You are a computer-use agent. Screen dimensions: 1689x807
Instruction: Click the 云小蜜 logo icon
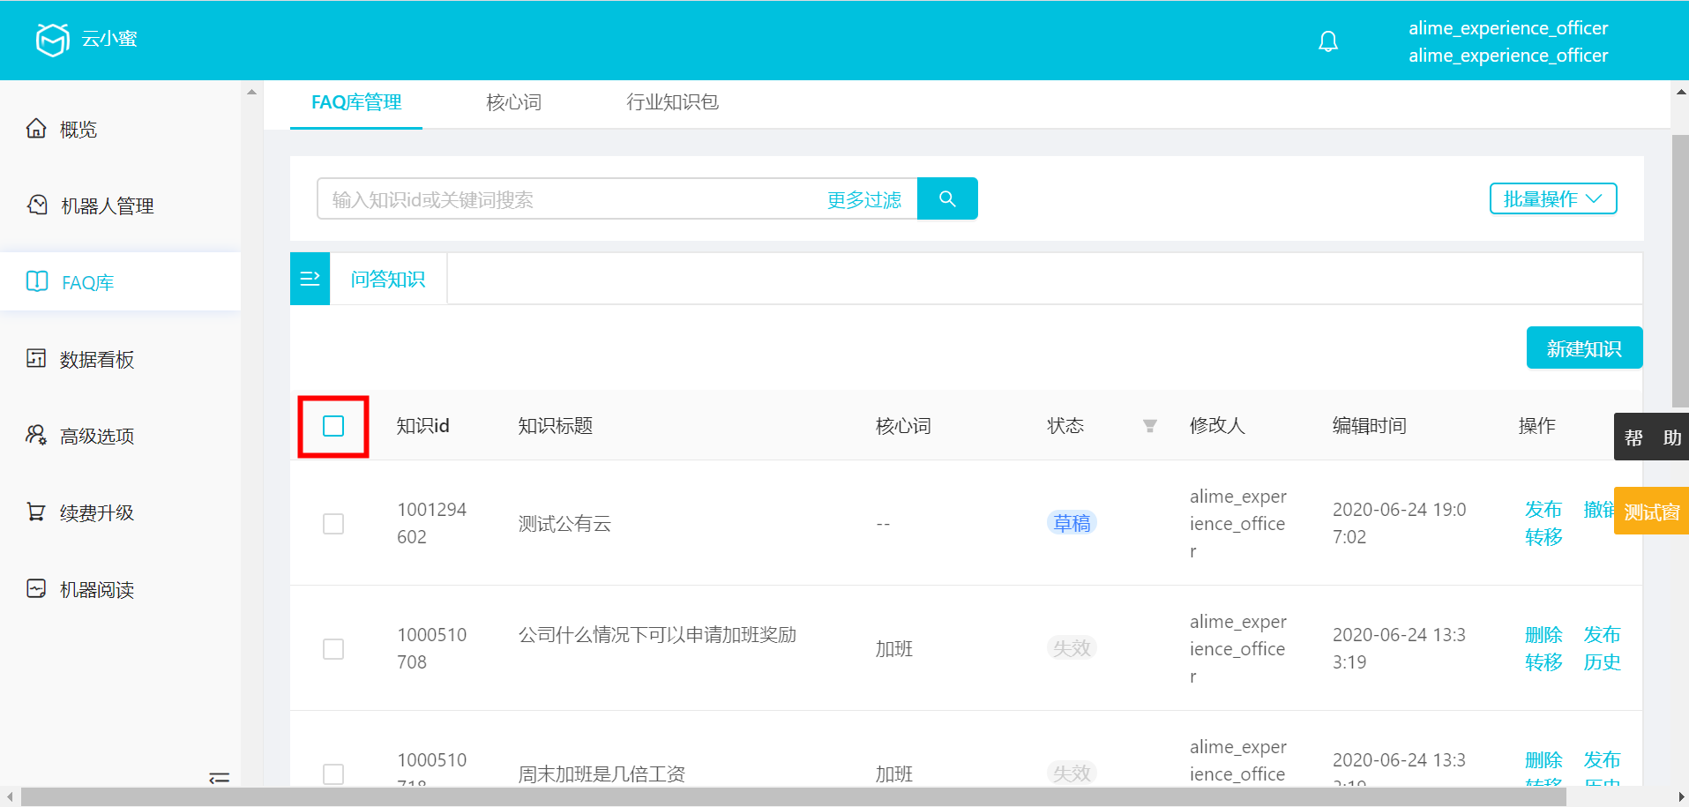pos(53,40)
